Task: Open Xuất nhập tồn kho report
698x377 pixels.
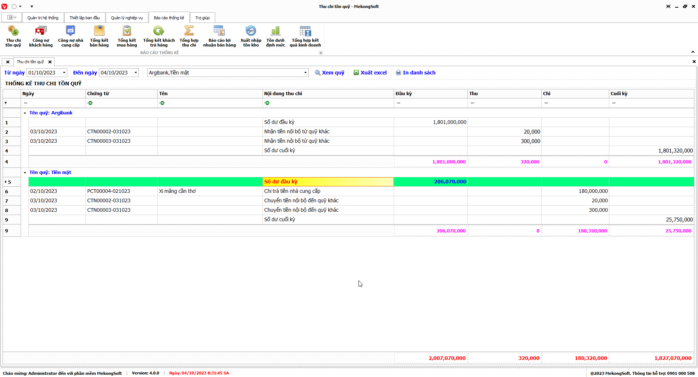Action: pyautogui.click(x=251, y=36)
